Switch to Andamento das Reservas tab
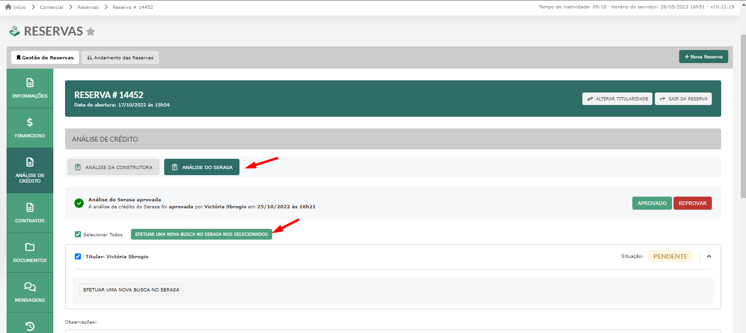This screenshot has width=746, height=333. click(120, 57)
